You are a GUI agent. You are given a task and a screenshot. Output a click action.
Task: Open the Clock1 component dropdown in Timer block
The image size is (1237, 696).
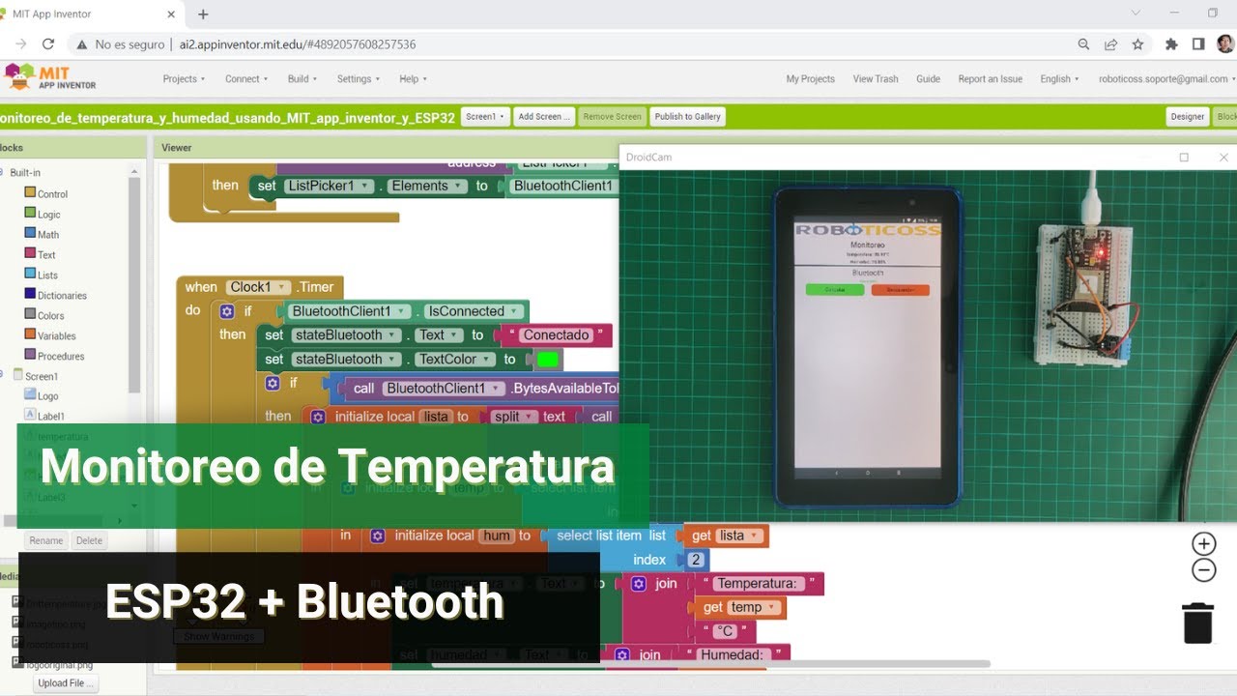(x=283, y=287)
